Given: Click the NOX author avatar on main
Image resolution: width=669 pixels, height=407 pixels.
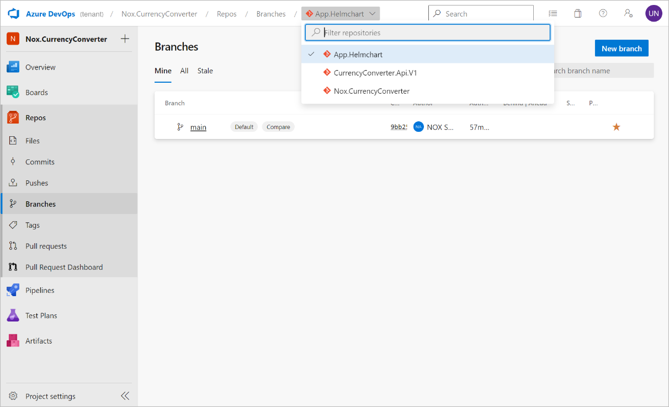Looking at the screenshot, I should [418, 127].
